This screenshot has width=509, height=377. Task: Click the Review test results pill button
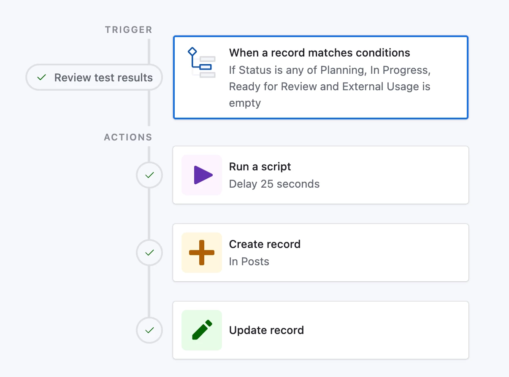(x=94, y=78)
